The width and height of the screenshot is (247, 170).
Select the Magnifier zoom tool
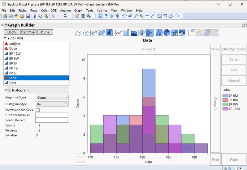click(x=141, y=16)
